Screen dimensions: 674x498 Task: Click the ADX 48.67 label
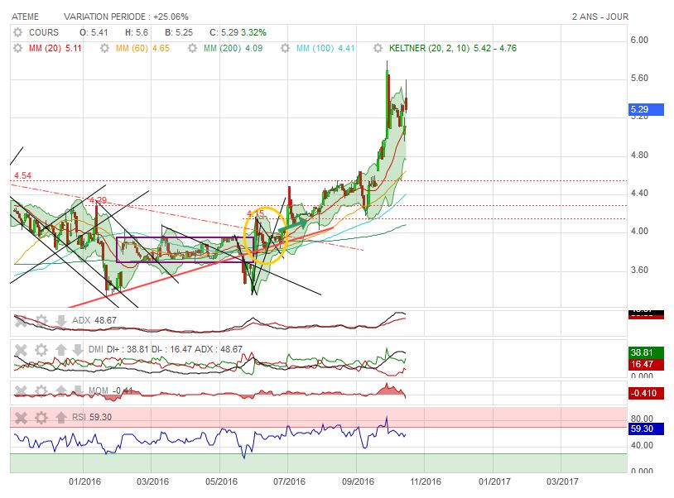coord(94,320)
